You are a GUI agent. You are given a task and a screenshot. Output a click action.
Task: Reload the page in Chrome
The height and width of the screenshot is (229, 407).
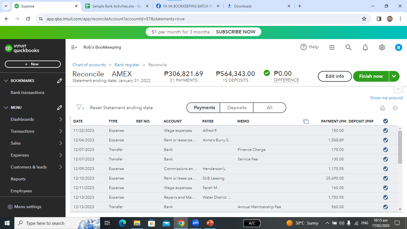click(x=28, y=19)
